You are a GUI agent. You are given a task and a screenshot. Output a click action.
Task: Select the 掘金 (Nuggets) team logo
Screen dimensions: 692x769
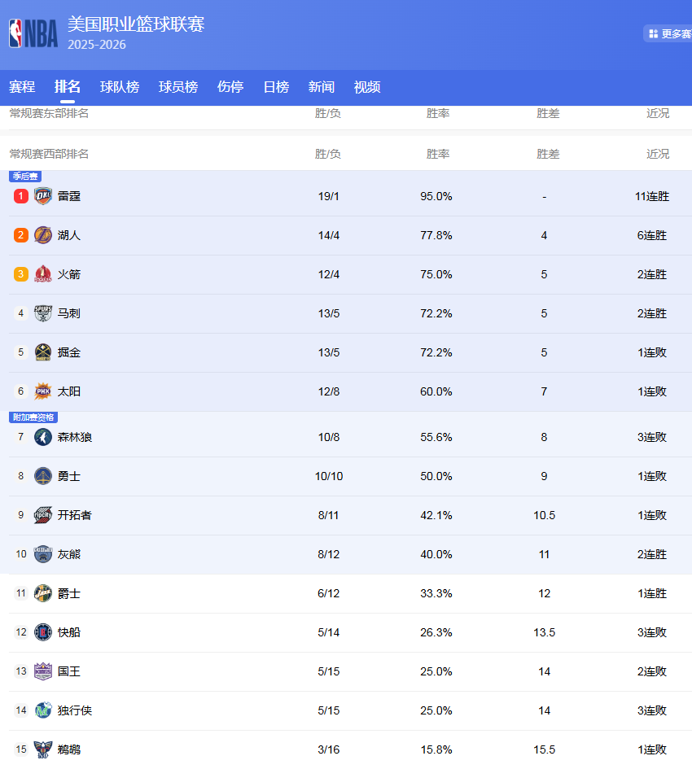[x=42, y=352]
